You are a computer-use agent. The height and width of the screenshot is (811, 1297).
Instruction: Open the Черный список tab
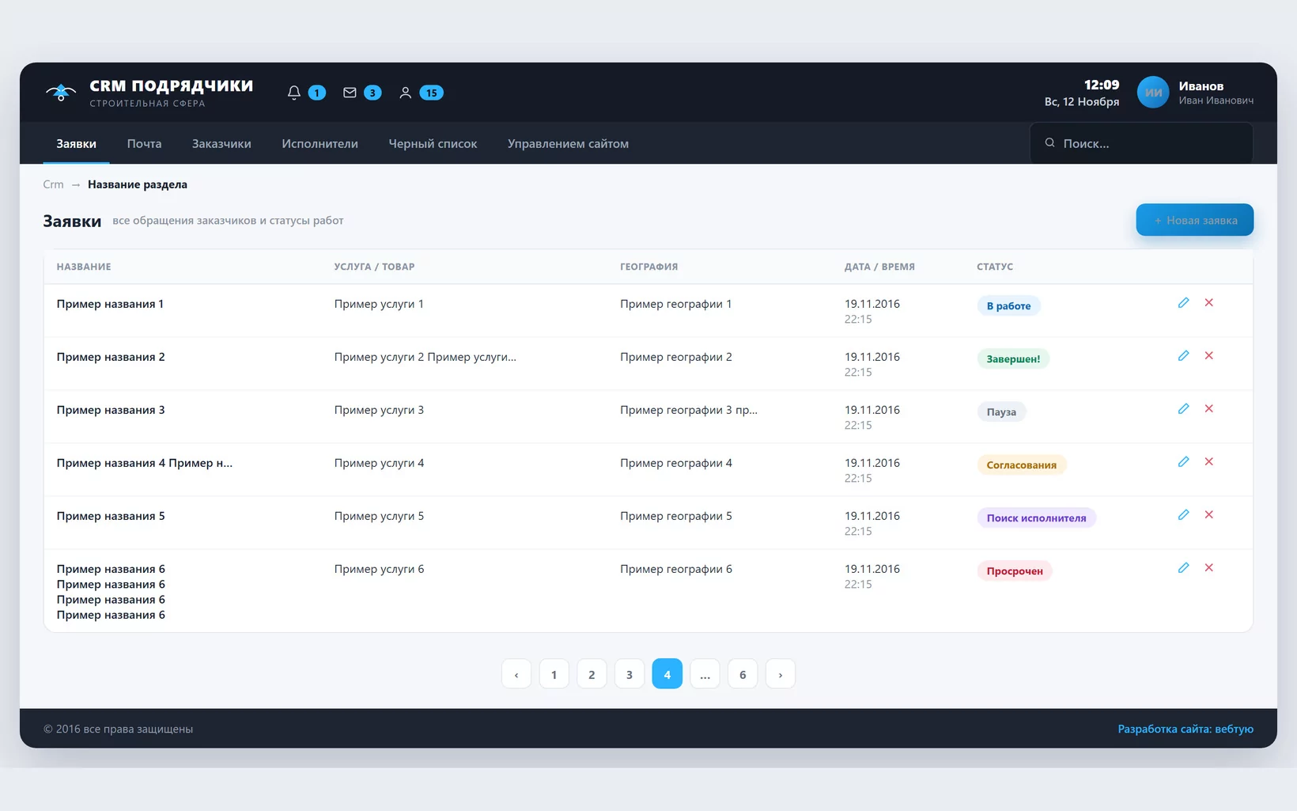tap(433, 143)
